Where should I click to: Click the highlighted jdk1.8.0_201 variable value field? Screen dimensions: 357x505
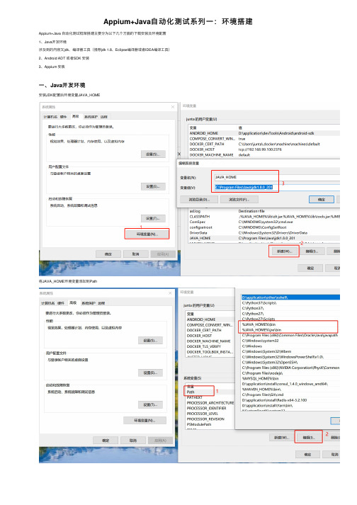tap(277, 187)
